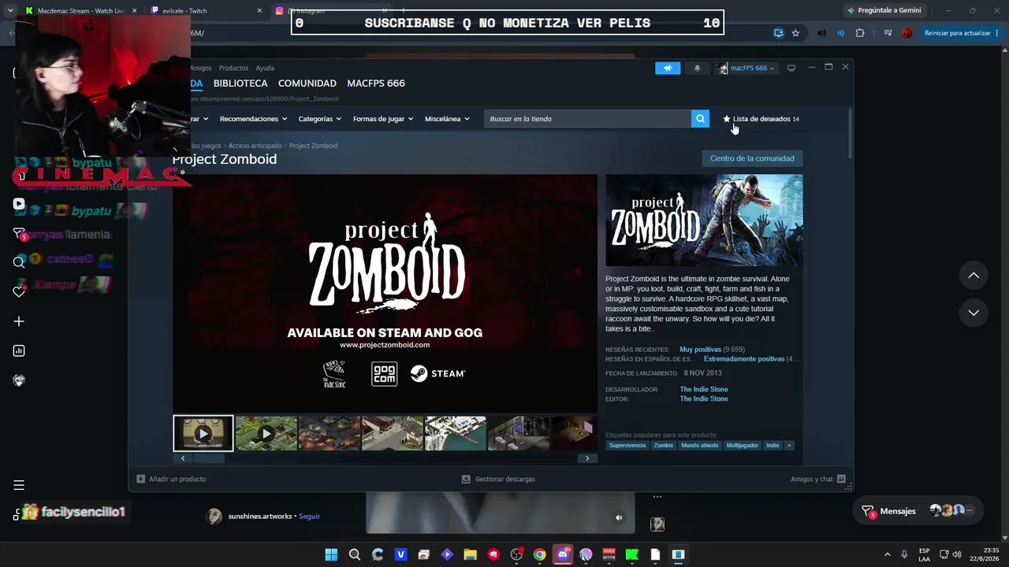Image resolution: width=1009 pixels, height=567 pixels.
Task: Click the Steam page vertical scrollbar
Action: click(x=850, y=134)
